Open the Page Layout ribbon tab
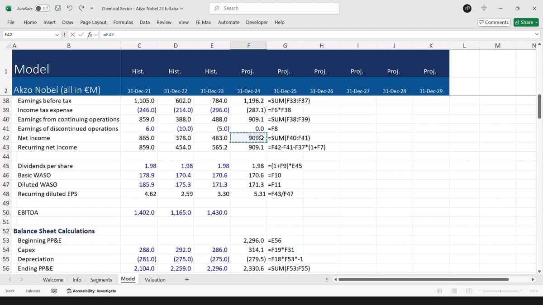 coord(93,22)
